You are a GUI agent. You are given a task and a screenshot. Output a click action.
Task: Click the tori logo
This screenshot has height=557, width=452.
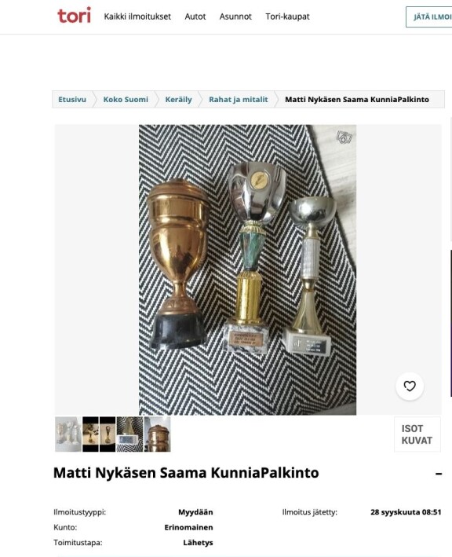(x=74, y=16)
